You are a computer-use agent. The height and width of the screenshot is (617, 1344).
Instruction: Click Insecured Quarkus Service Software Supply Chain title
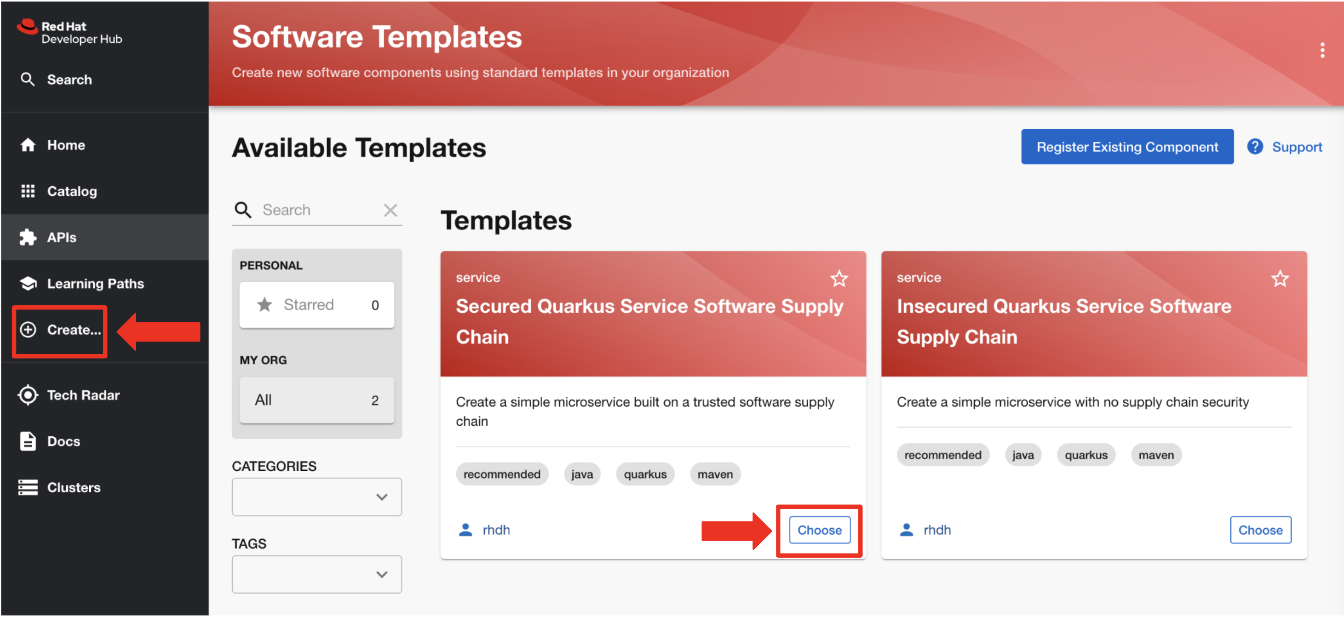[1064, 321]
